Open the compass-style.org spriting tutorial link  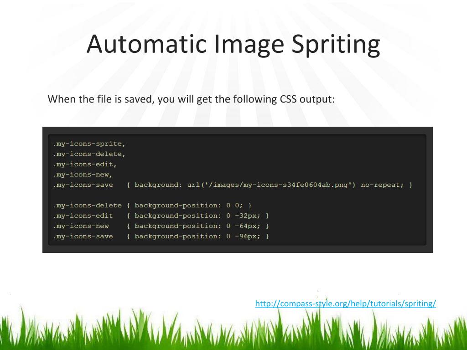pyautogui.click(x=346, y=304)
